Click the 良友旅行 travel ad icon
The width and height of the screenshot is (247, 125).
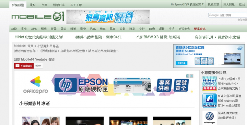click(x=210, y=101)
